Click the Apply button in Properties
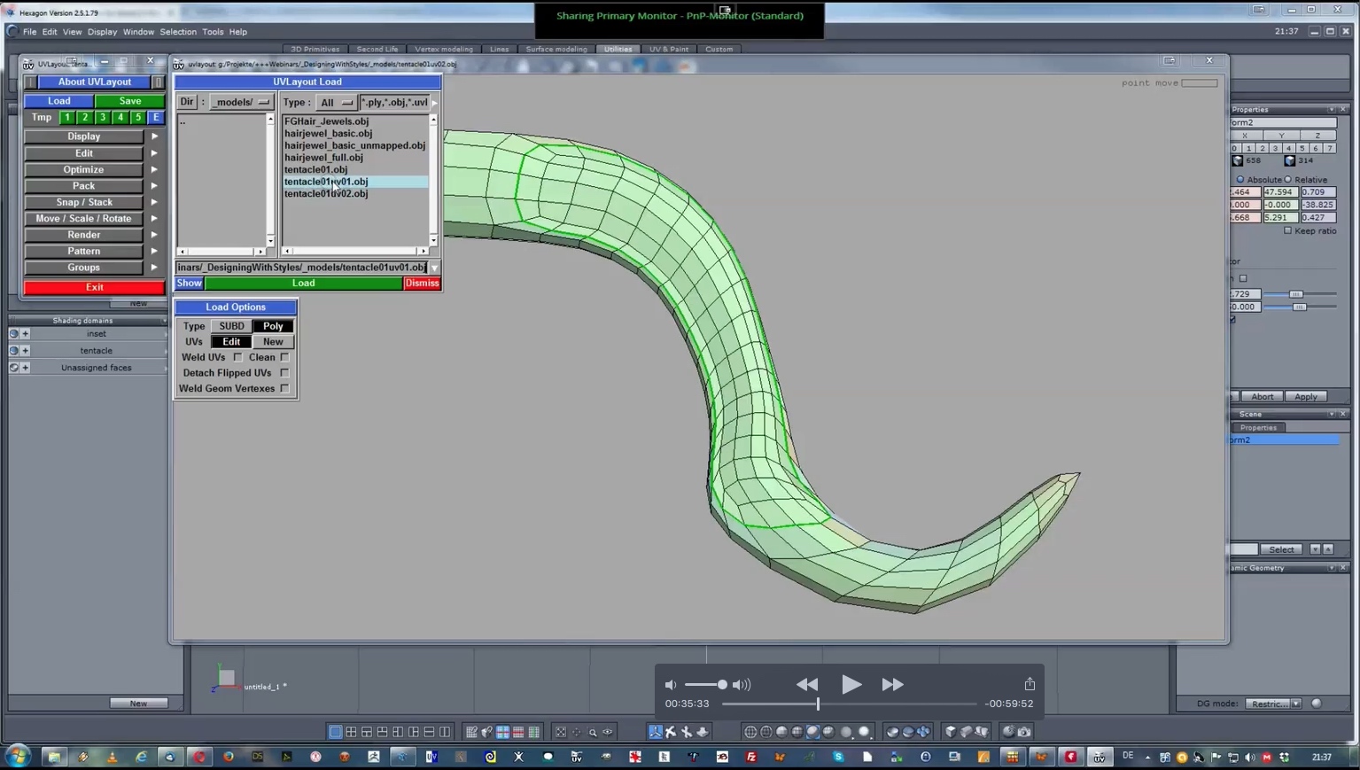This screenshot has height=770, width=1360. (1306, 397)
